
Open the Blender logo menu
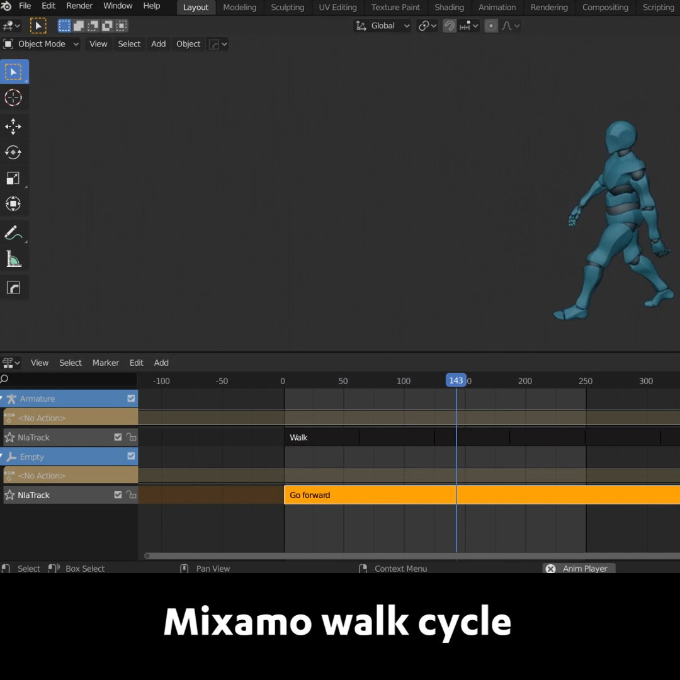(6, 6)
